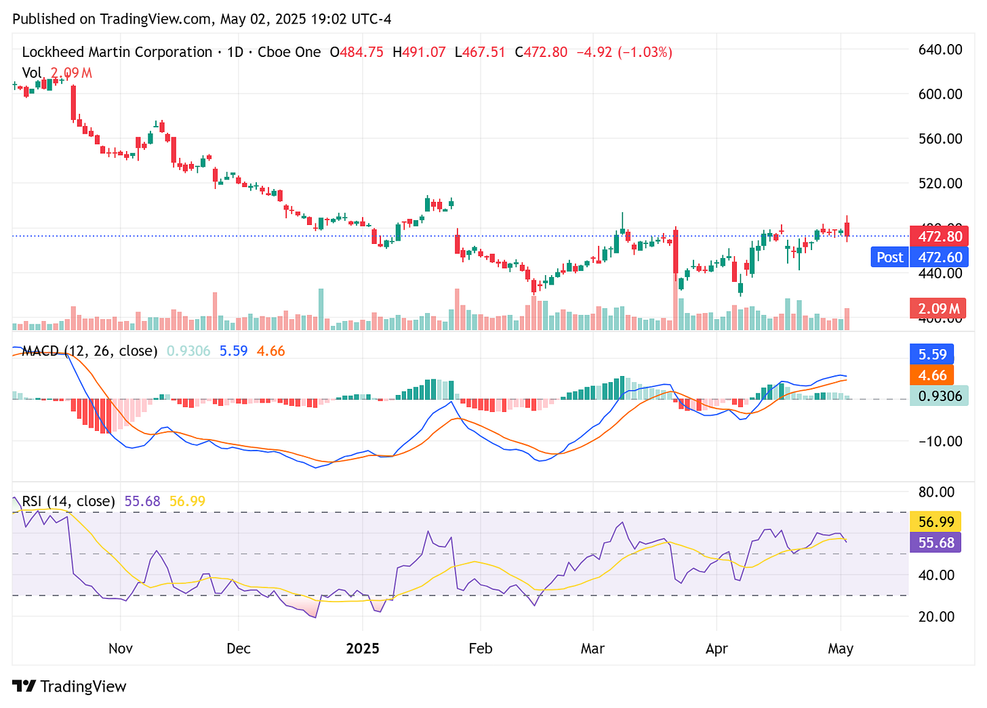987x708 pixels.
Task: Click the red 472.80 last-price badge
Action: 939,236
